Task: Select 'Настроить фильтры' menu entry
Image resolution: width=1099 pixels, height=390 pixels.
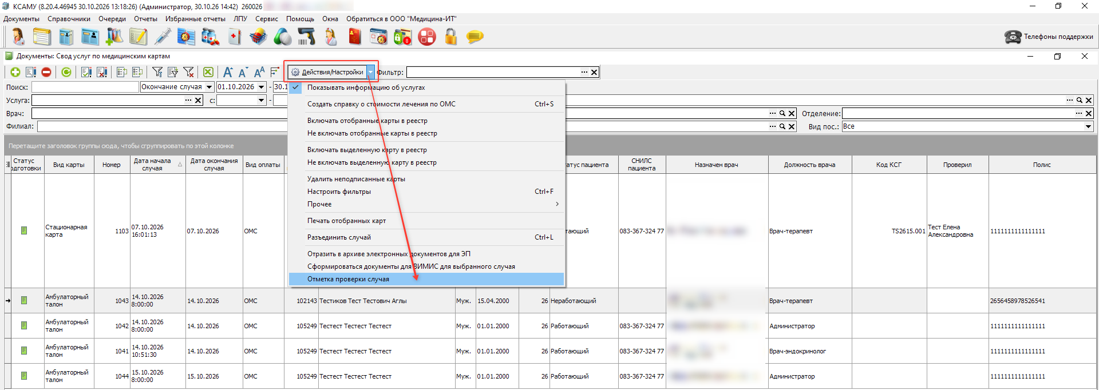Action: [426, 192]
